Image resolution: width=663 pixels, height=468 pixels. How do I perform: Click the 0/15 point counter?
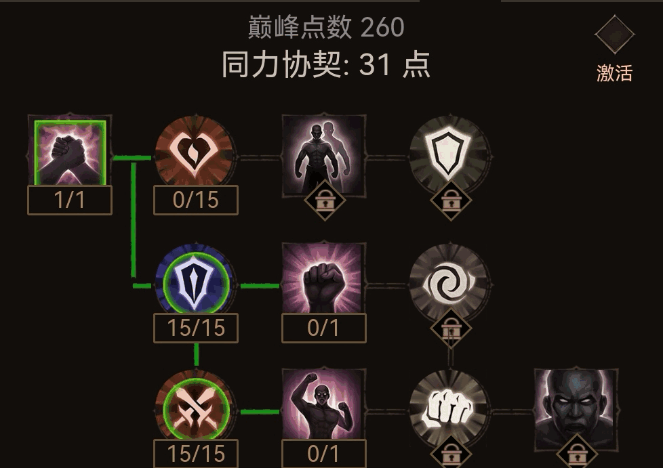[196, 200]
